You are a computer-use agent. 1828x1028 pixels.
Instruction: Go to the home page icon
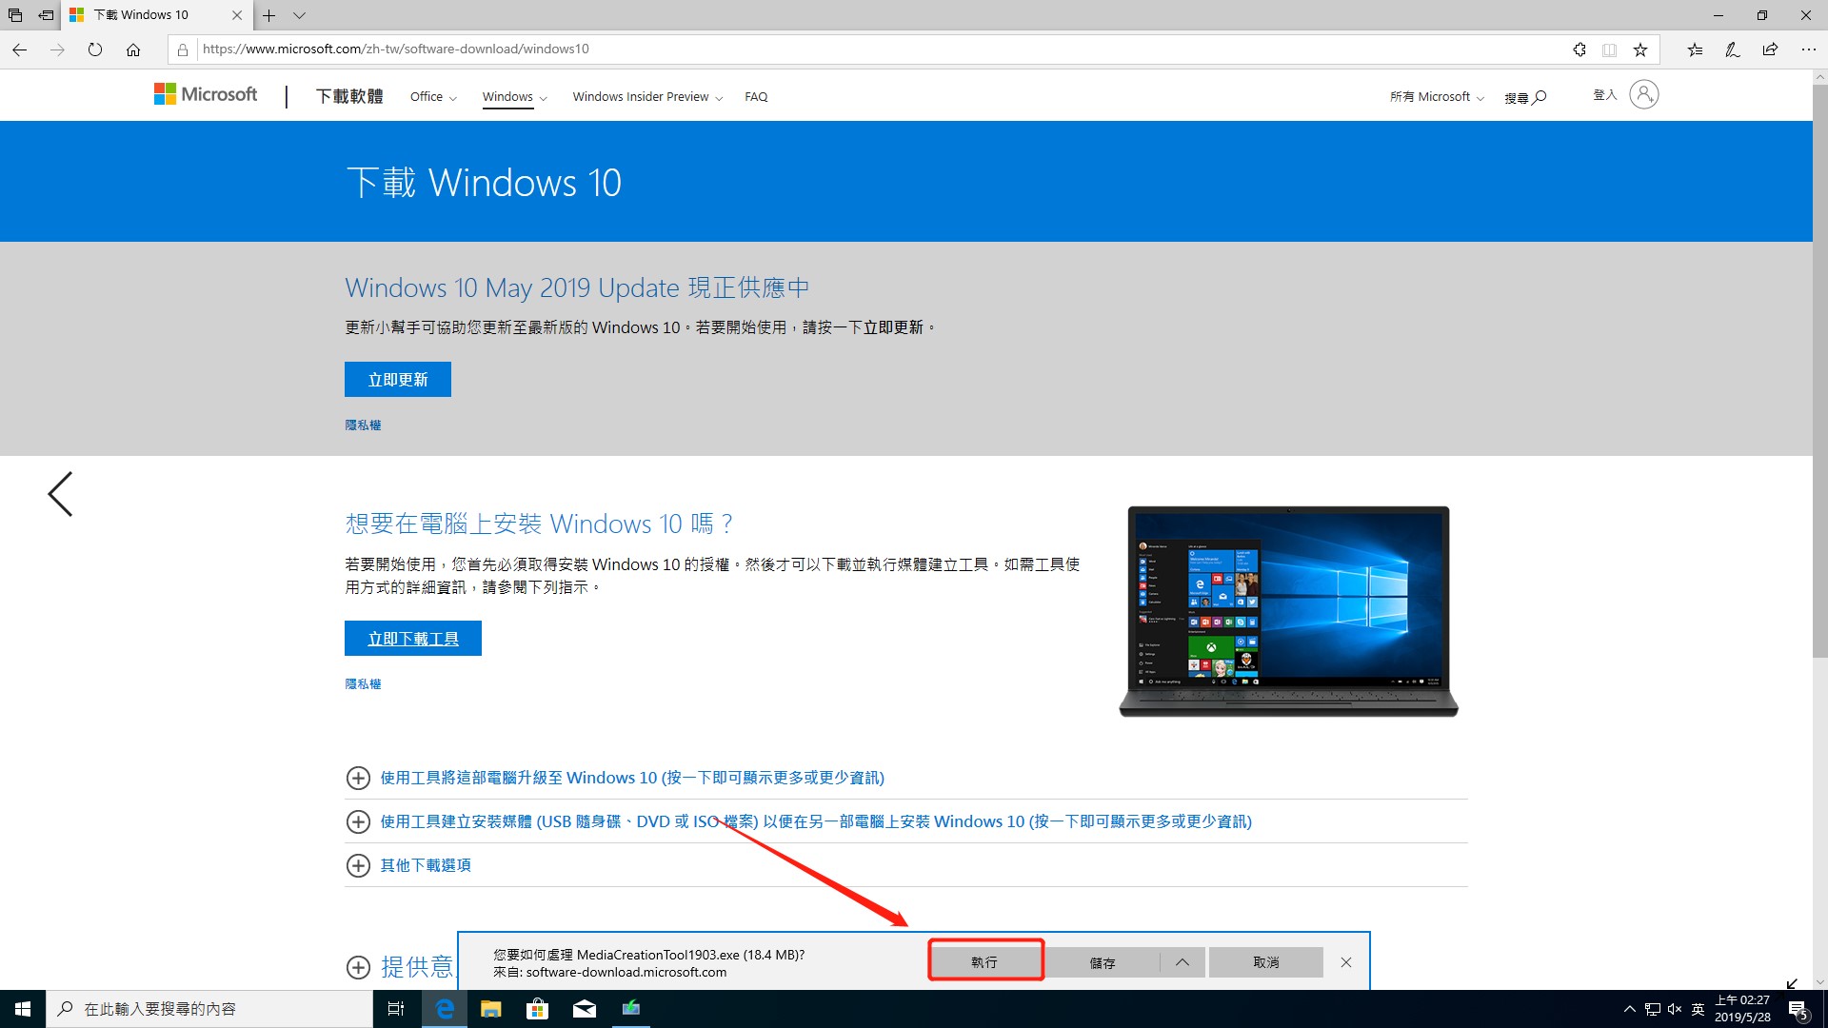[133, 49]
